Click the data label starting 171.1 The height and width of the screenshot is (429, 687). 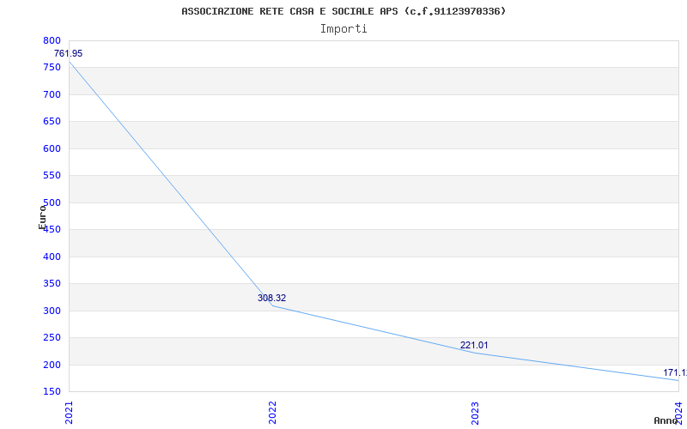click(x=675, y=373)
